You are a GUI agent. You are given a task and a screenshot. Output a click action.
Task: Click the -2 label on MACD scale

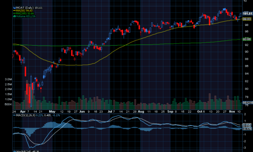245,141
